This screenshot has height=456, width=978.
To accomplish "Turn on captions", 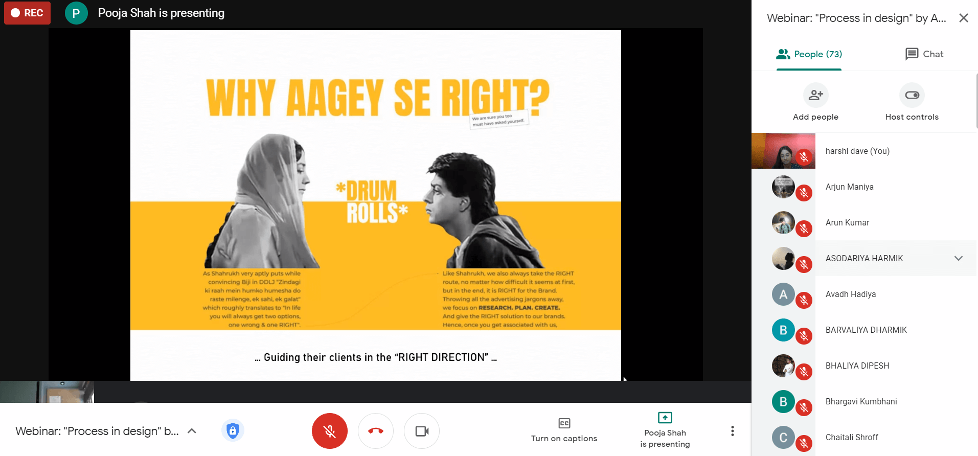I will tap(564, 430).
